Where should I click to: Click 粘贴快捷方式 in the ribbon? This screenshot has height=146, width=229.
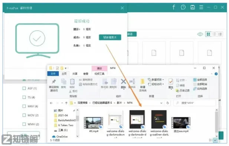click(88, 84)
